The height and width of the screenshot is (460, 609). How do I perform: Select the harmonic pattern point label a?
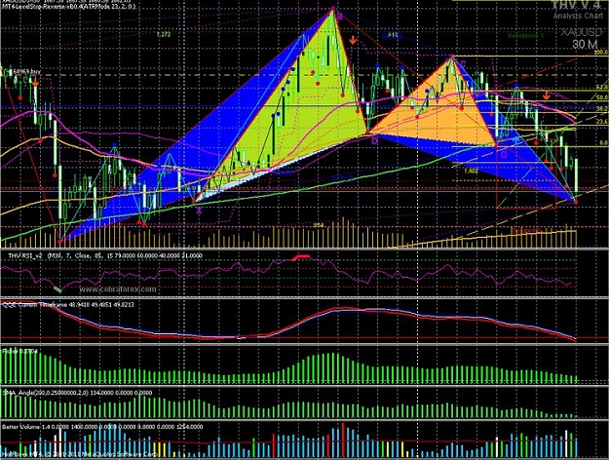click(339, 17)
